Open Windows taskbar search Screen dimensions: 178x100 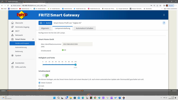pyautogui.click(x=58, y=98)
